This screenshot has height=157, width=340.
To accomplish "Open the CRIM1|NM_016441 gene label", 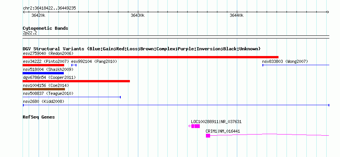I will [223, 131].
